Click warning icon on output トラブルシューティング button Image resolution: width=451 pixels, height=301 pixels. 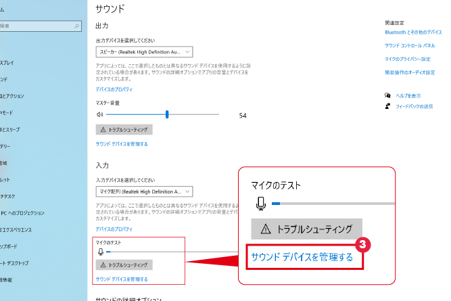point(103,129)
